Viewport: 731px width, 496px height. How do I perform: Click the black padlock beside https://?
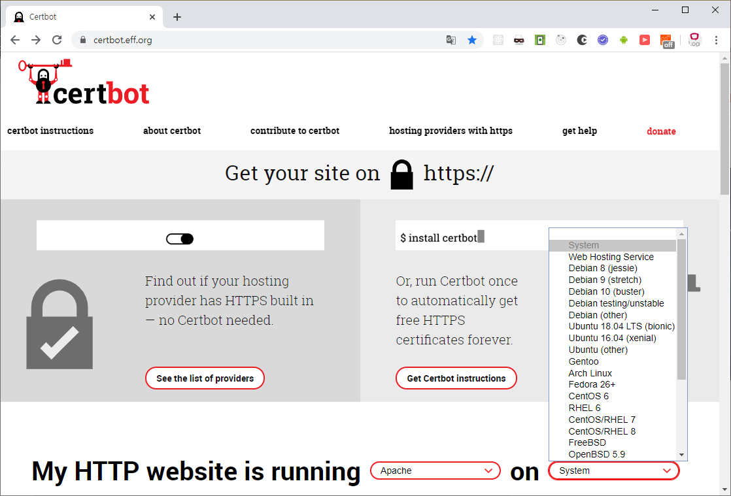402,174
